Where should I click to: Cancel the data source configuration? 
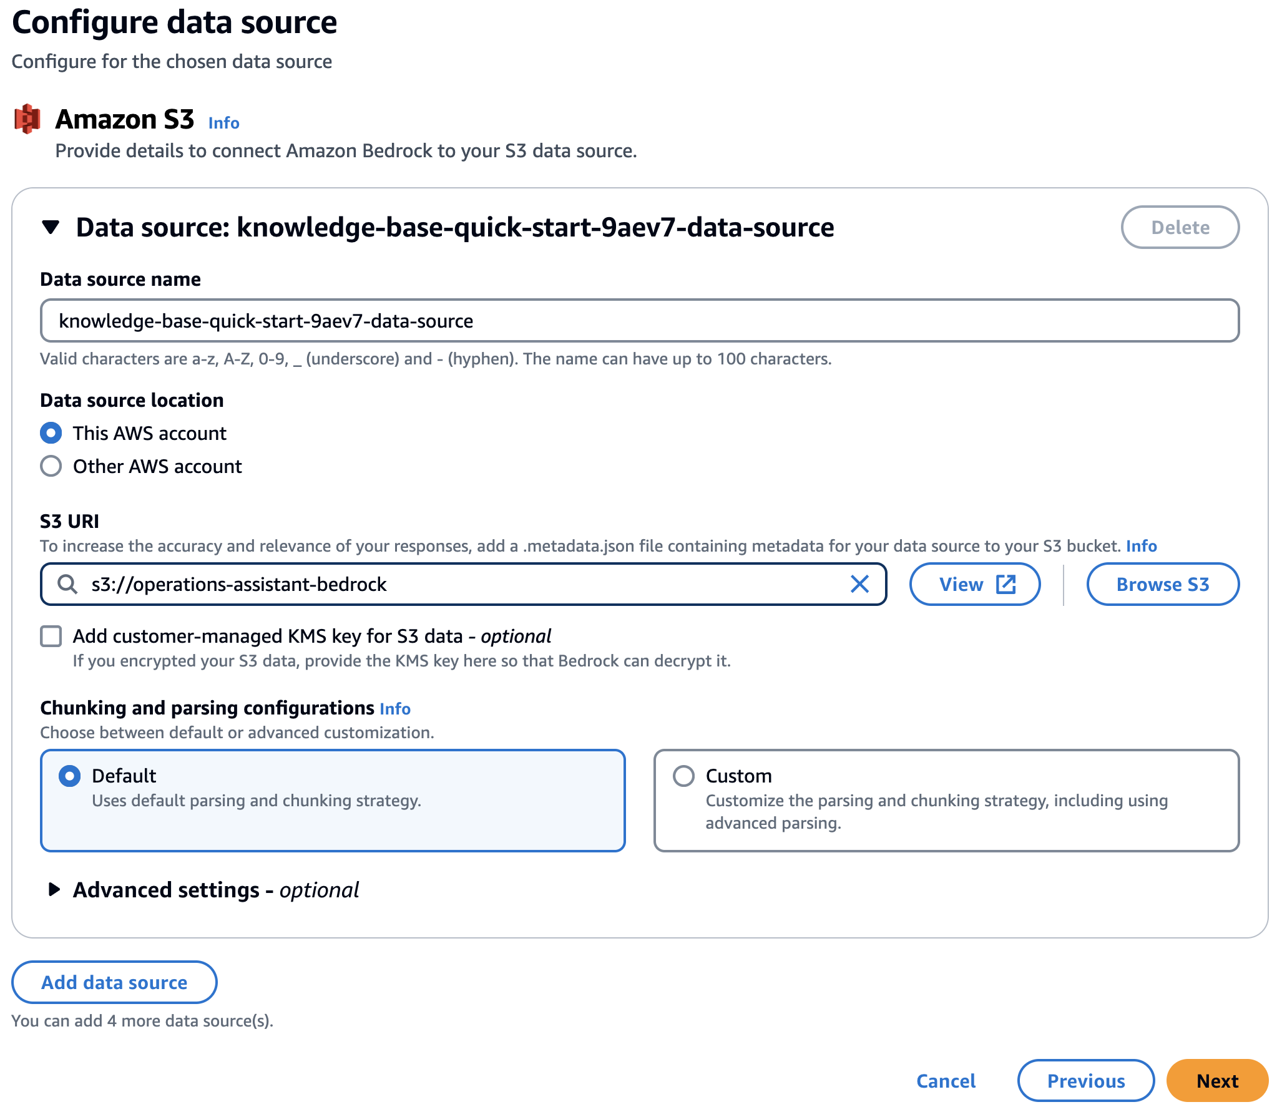coord(946,1081)
